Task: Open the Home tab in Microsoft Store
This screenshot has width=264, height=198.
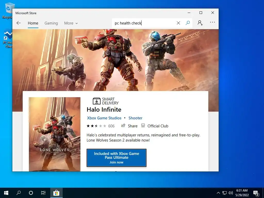Action: 33,23
